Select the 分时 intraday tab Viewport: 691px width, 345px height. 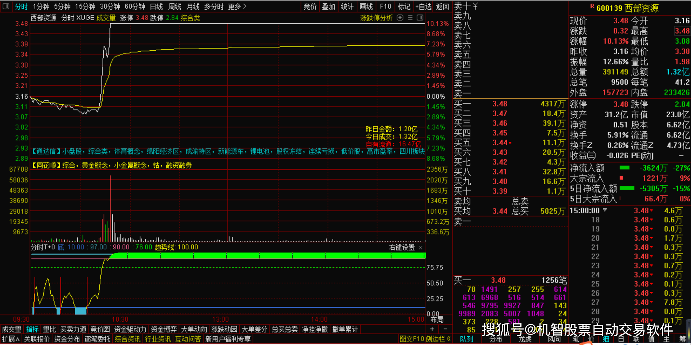tap(21, 6)
